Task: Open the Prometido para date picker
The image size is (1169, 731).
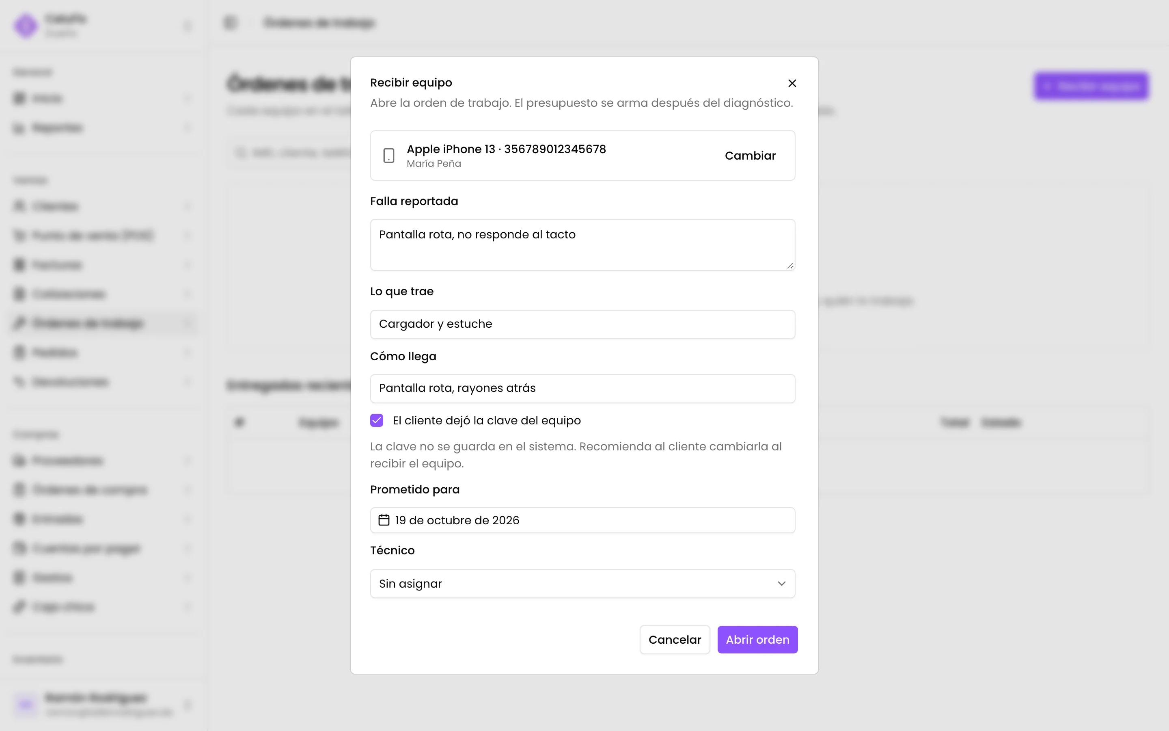Action: click(582, 520)
